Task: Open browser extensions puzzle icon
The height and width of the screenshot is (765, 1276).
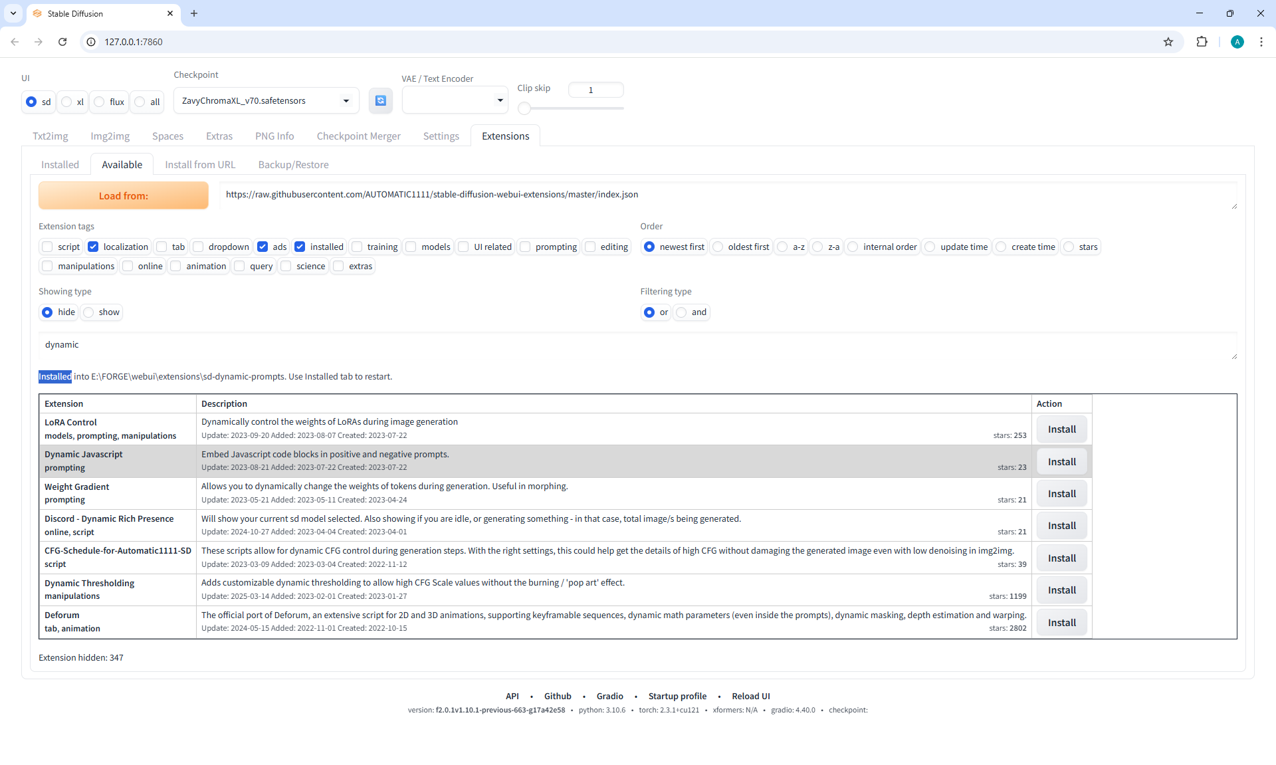Action: click(1202, 42)
